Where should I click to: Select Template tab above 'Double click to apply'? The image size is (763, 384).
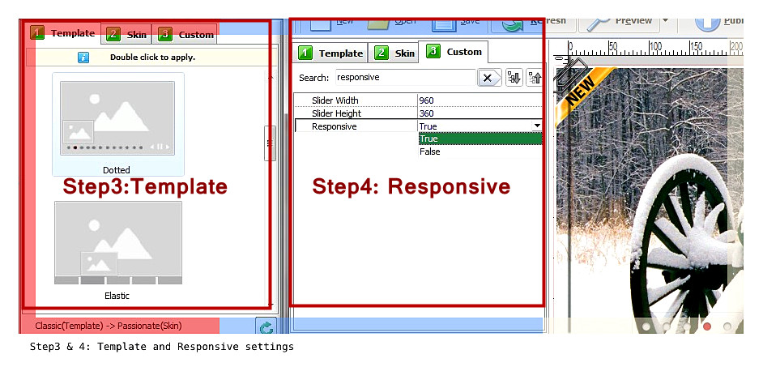pyautogui.click(x=63, y=33)
